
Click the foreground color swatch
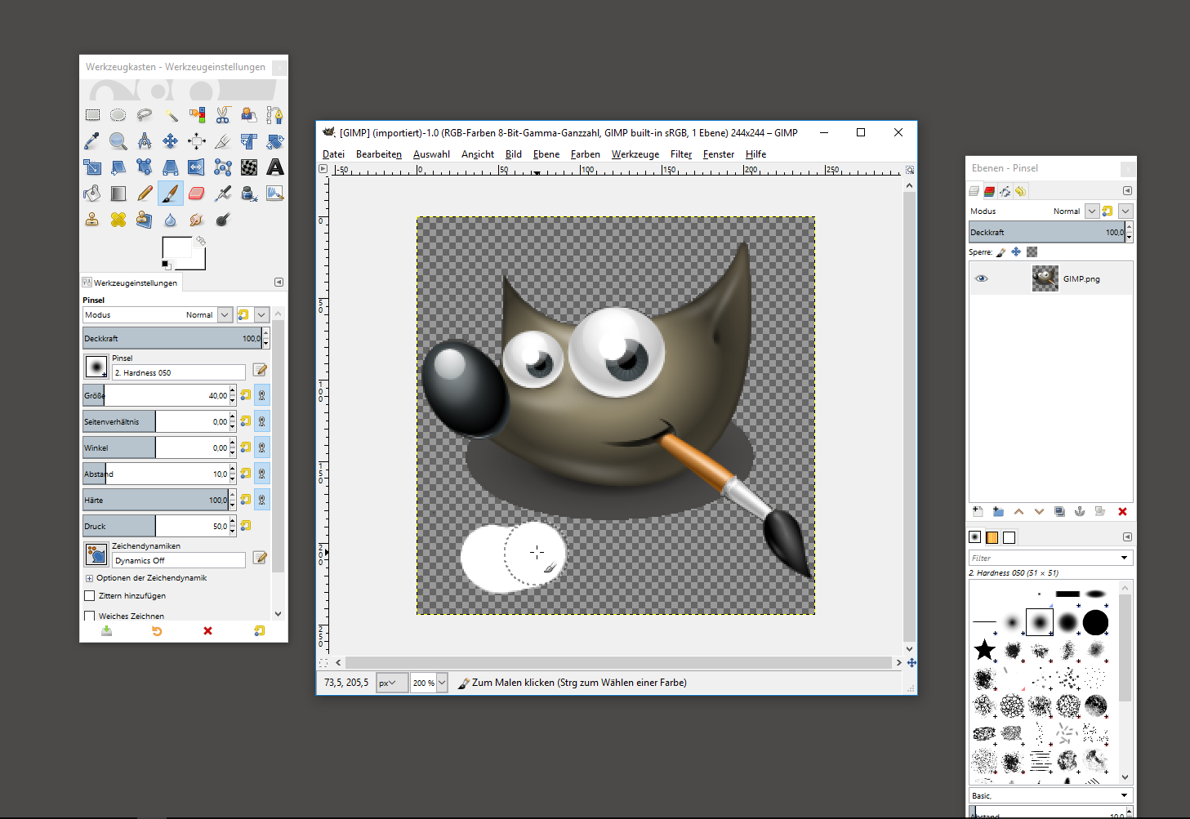(x=175, y=247)
